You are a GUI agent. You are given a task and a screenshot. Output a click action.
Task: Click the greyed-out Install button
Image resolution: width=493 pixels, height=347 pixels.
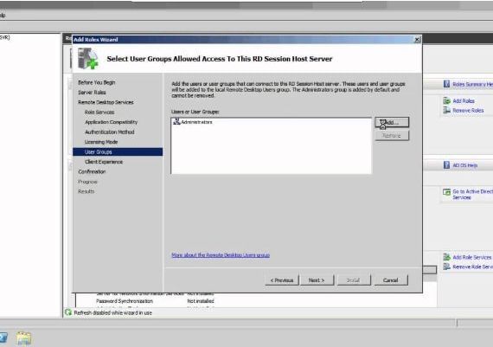(x=354, y=280)
